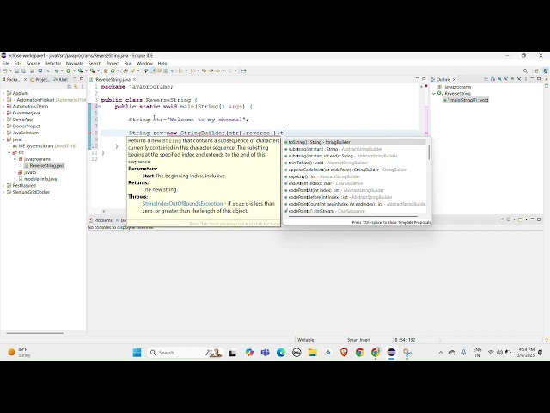Select toString() proposal in autocomplete
550x413 pixels.
pyautogui.click(x=355, y=142)
